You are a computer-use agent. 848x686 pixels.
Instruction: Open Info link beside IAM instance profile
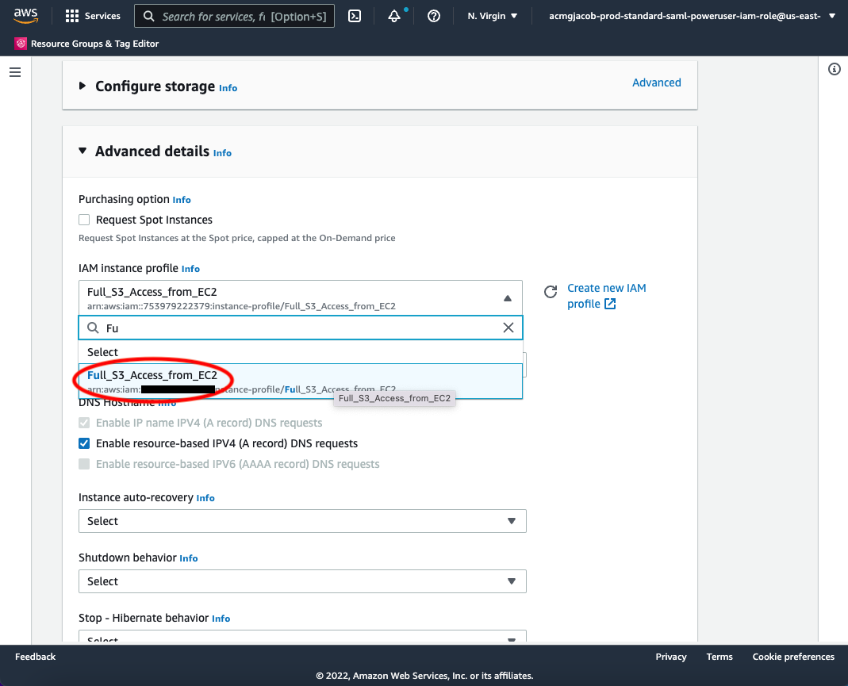[x=190, y=269]
